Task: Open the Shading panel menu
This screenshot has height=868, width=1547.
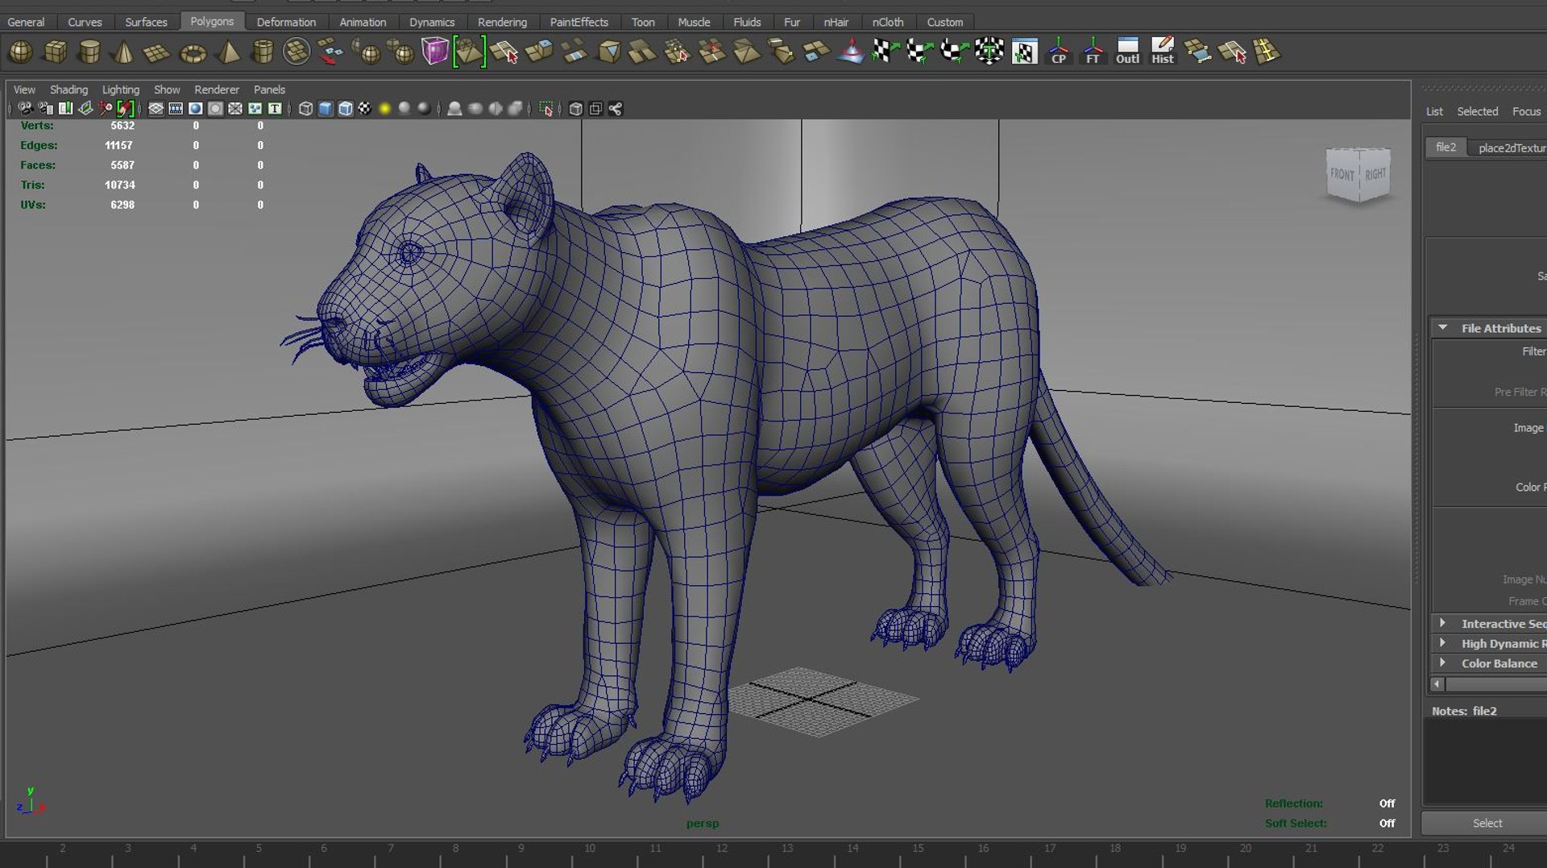Action: 68,89
